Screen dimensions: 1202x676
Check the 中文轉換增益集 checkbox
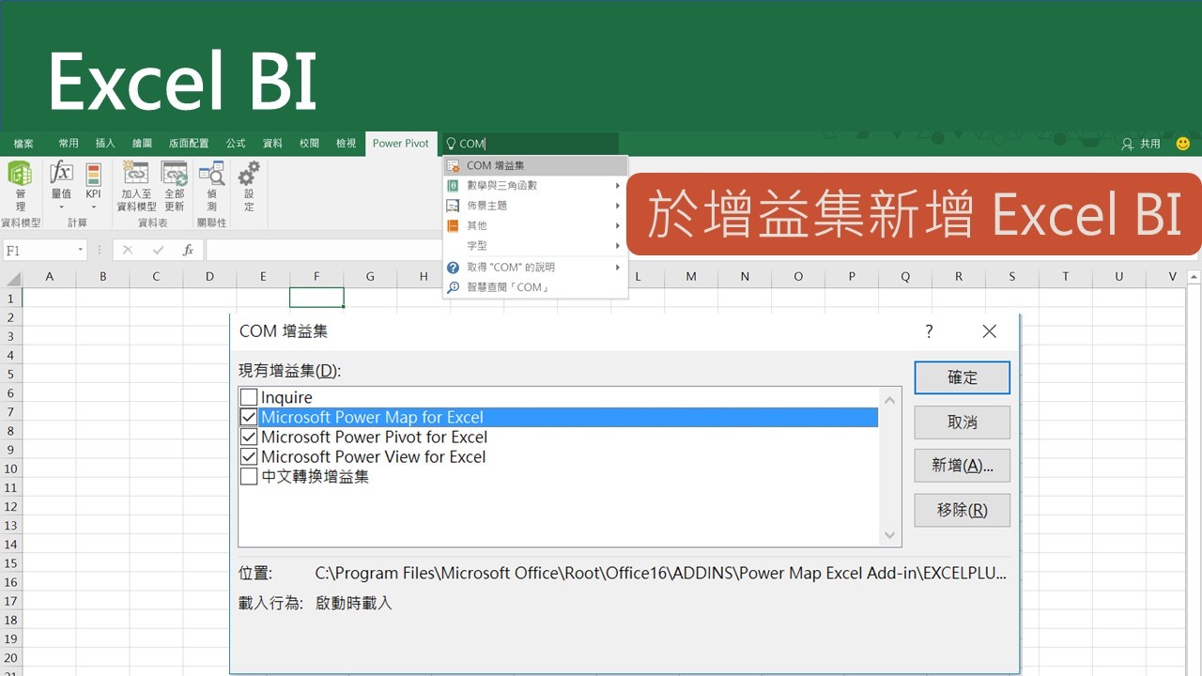249,476
